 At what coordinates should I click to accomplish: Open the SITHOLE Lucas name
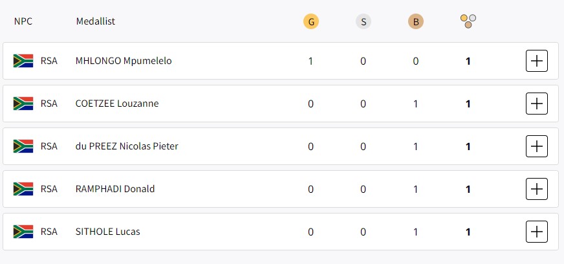click(x=108, y=232)
